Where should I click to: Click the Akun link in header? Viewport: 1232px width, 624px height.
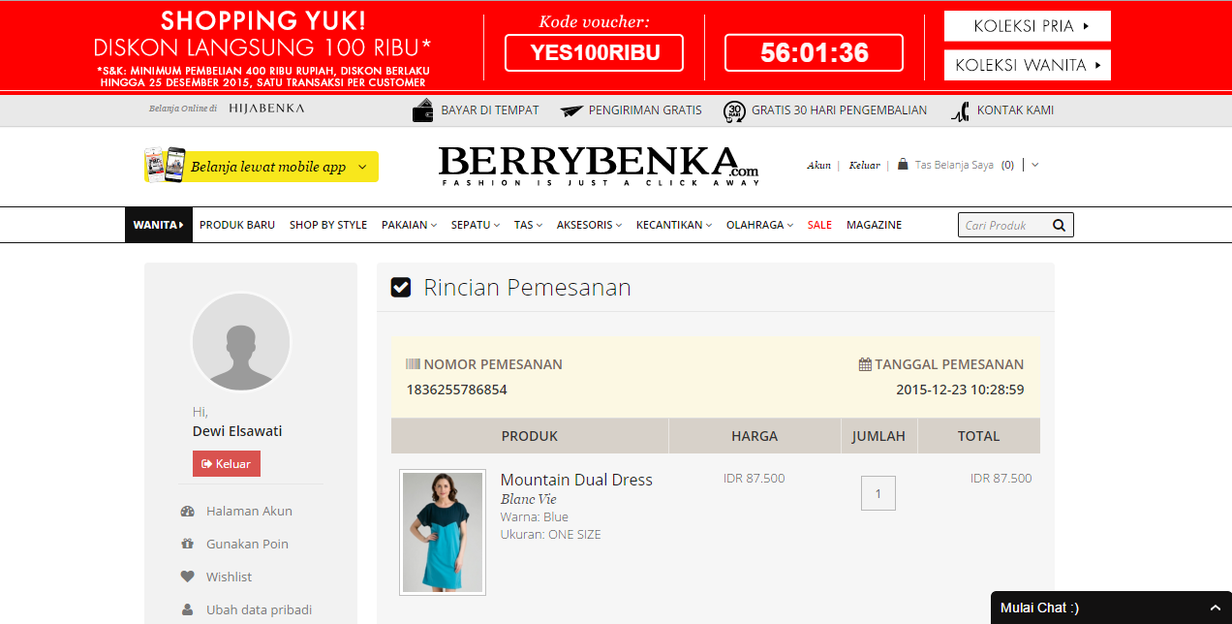point(818,166)
